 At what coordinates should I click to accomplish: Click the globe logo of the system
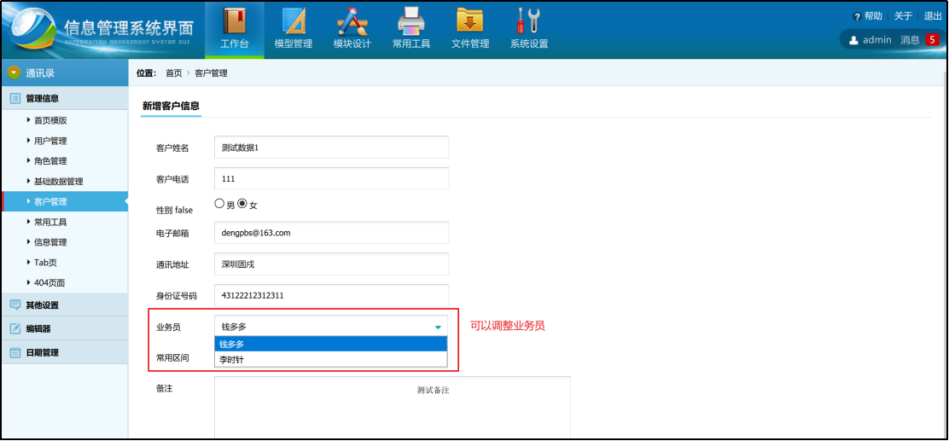click(x=32, y=30)
